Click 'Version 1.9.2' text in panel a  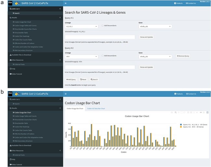(205, 2)
